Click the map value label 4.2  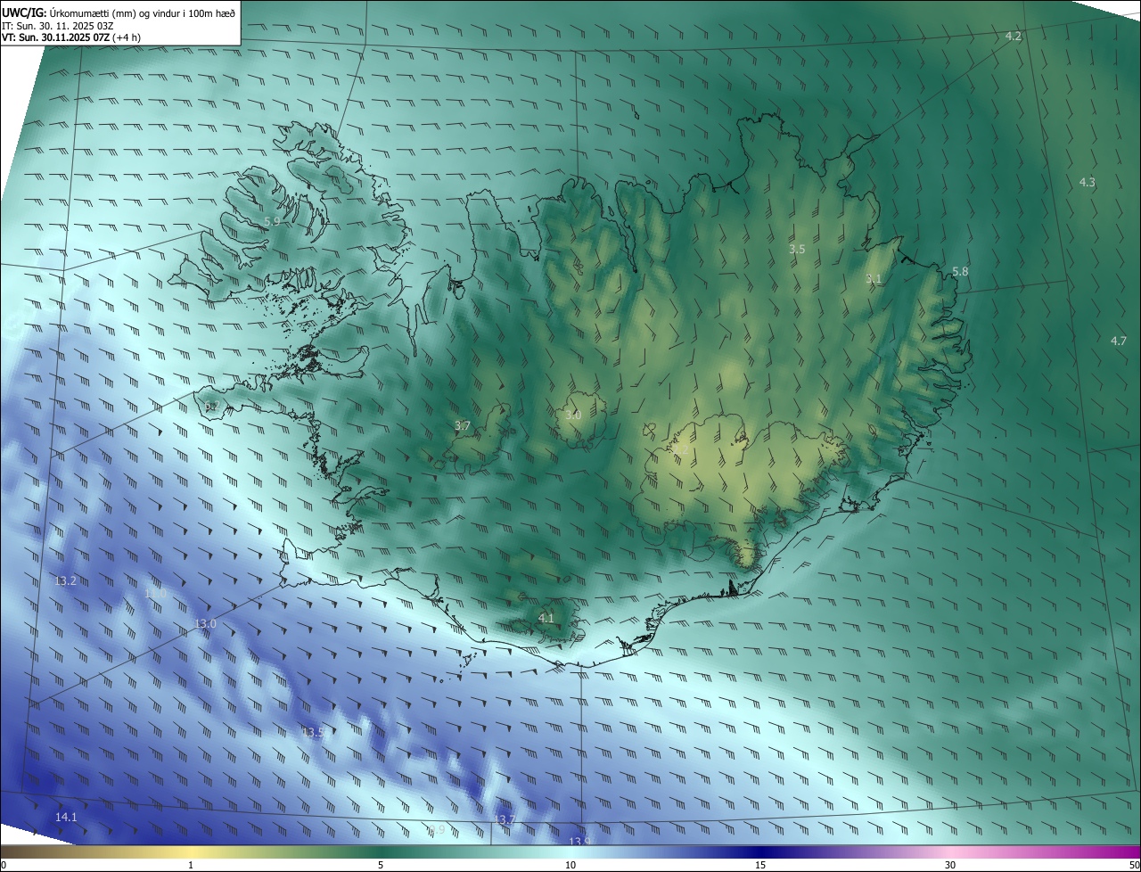point(1014,36)
